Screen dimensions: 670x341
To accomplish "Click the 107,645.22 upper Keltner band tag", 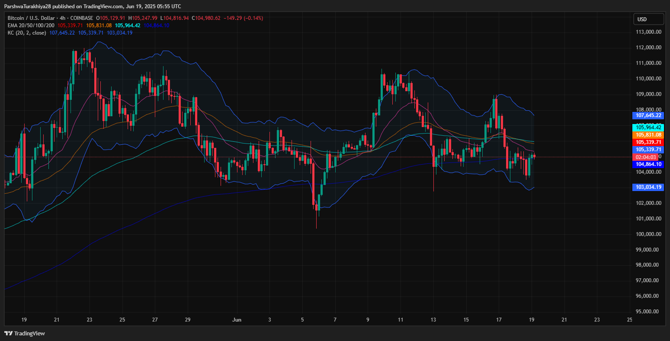I will 648,115.
